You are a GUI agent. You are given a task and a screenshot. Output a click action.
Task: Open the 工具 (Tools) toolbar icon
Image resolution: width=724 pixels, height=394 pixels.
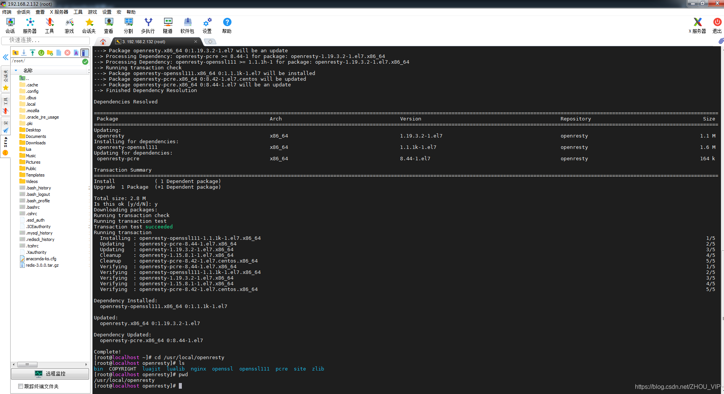coord(50,26)
